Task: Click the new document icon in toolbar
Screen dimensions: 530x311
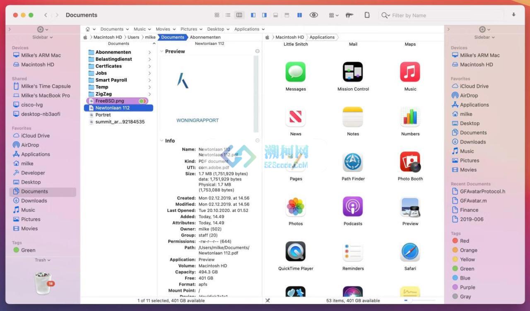Action: tap(367, 15)
